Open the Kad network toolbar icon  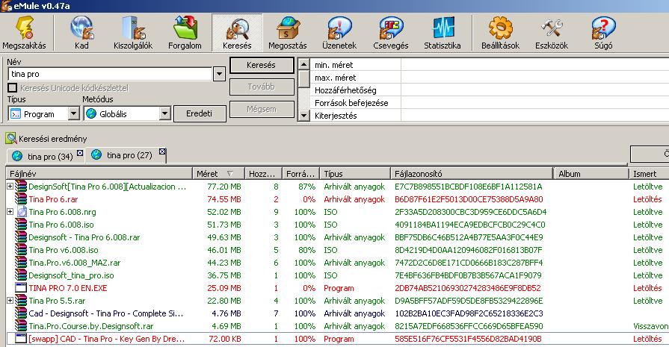(81, 28)
